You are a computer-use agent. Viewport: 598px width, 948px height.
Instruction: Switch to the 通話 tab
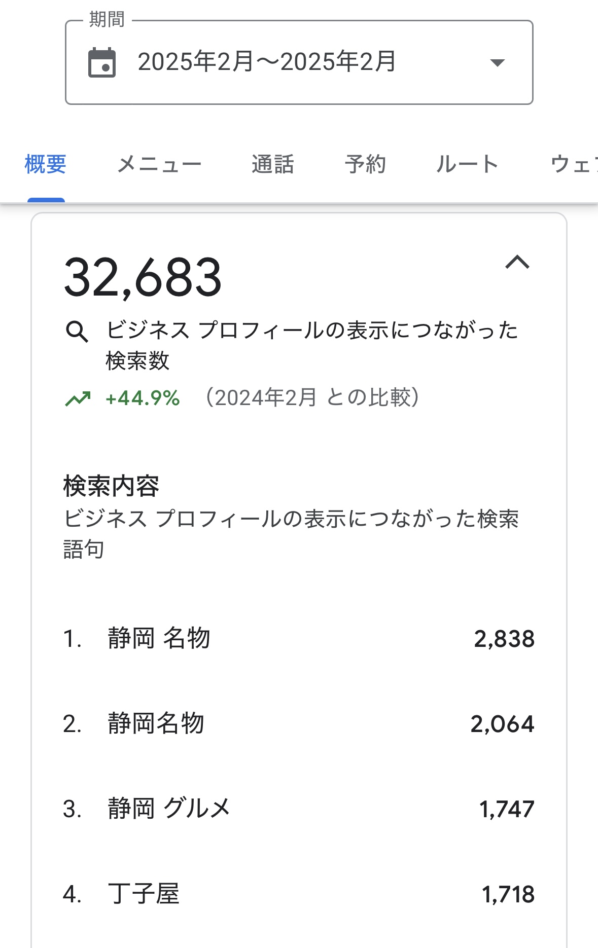(273, 165)
